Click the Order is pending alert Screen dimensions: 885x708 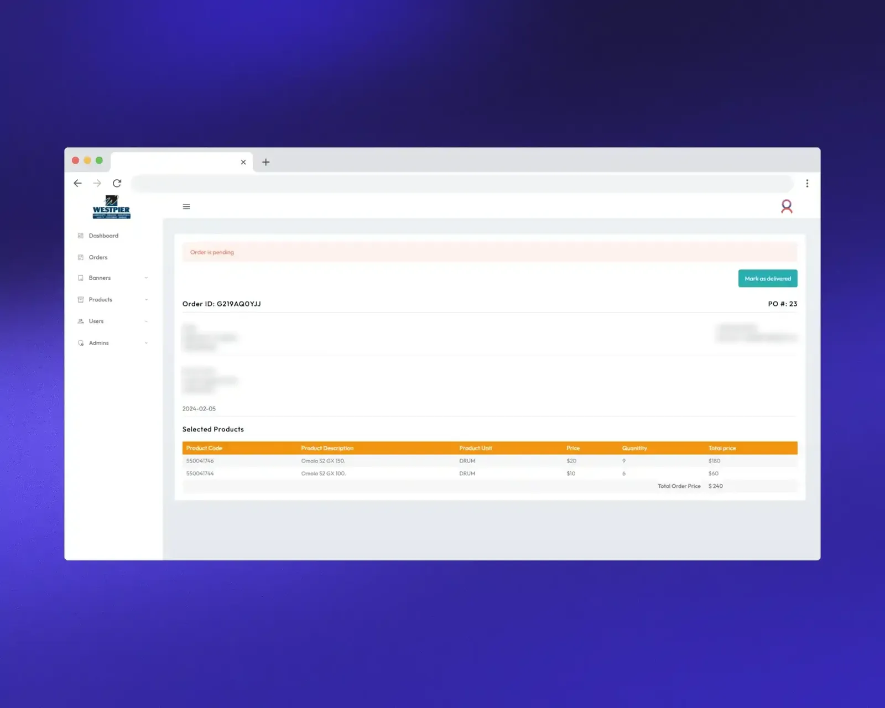pyautogui.click(x=490, y=252)
